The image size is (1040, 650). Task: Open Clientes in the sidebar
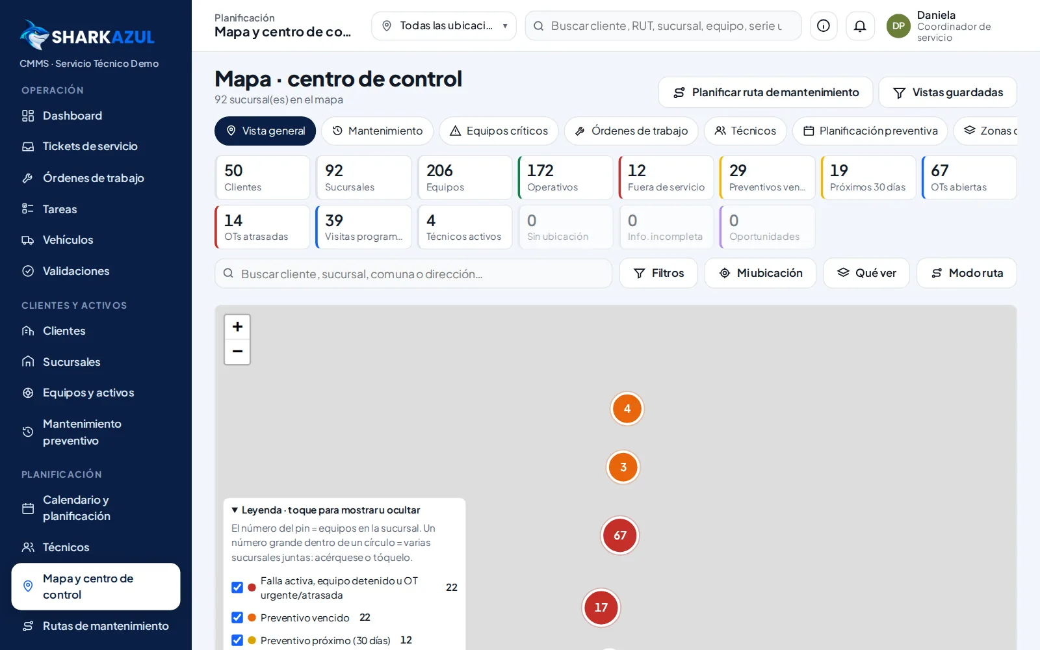(x=96, y=331)
